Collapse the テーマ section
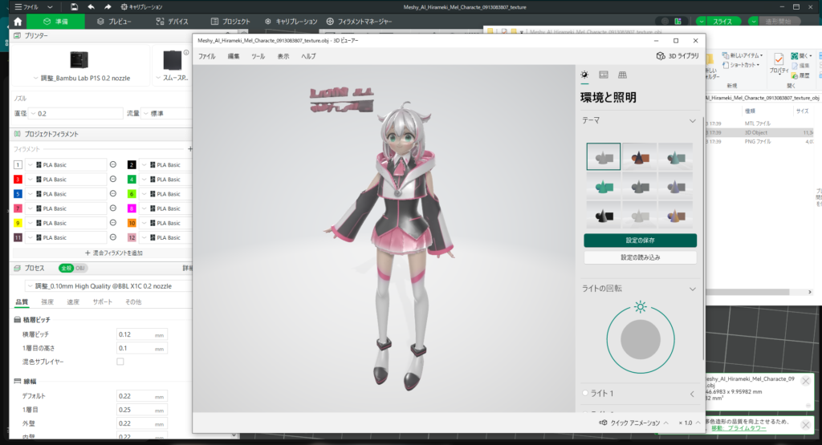 (x=693, y=121)
